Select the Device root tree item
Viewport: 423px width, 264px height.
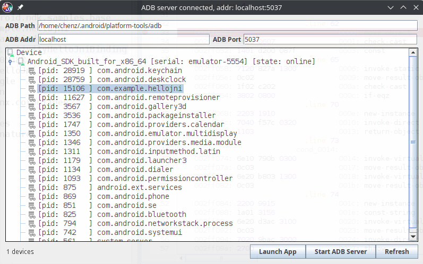(29, 52)
